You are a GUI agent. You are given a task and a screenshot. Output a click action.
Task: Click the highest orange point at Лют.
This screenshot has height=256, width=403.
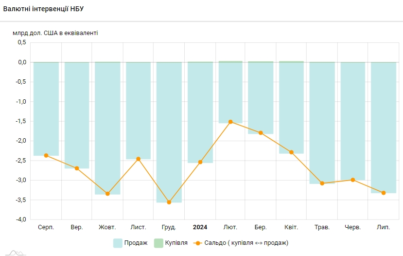230,122
